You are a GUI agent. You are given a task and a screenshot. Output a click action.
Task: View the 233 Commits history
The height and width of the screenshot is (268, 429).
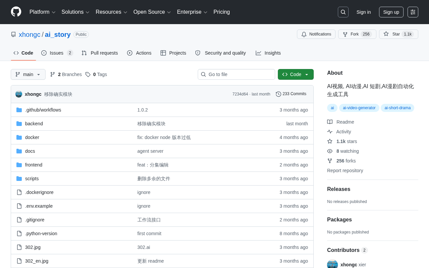click(291, 94)
